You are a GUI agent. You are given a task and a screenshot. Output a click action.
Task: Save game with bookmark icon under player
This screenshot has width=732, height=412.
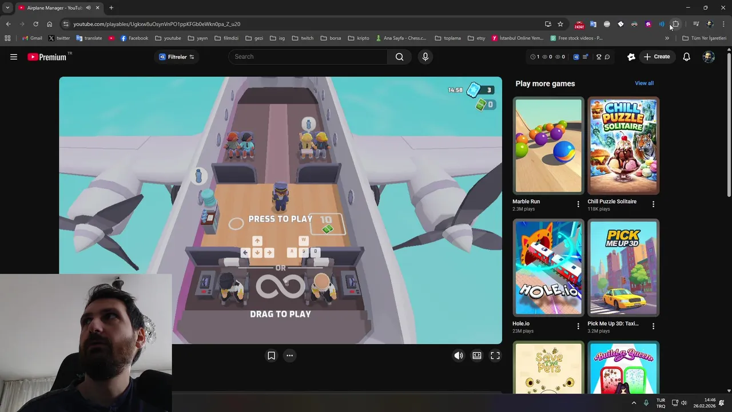(x=272, y=355)
